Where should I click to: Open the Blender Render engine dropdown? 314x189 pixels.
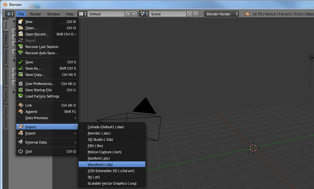(x=221, y=14)
